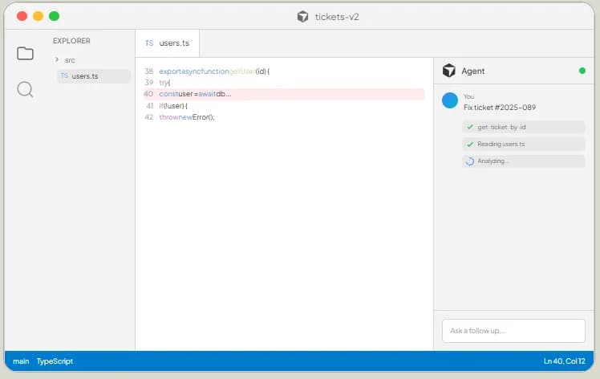Viewport: 600px width, 379px height.
Task: Click the 'You' sender label
Action: 468,96
